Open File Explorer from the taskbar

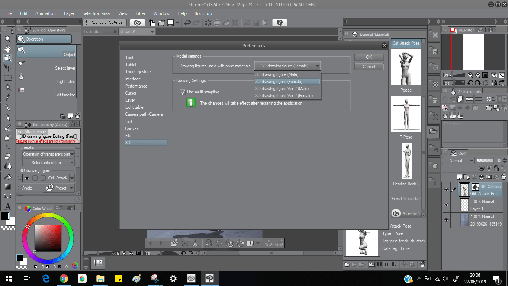(x=100, y=279)
